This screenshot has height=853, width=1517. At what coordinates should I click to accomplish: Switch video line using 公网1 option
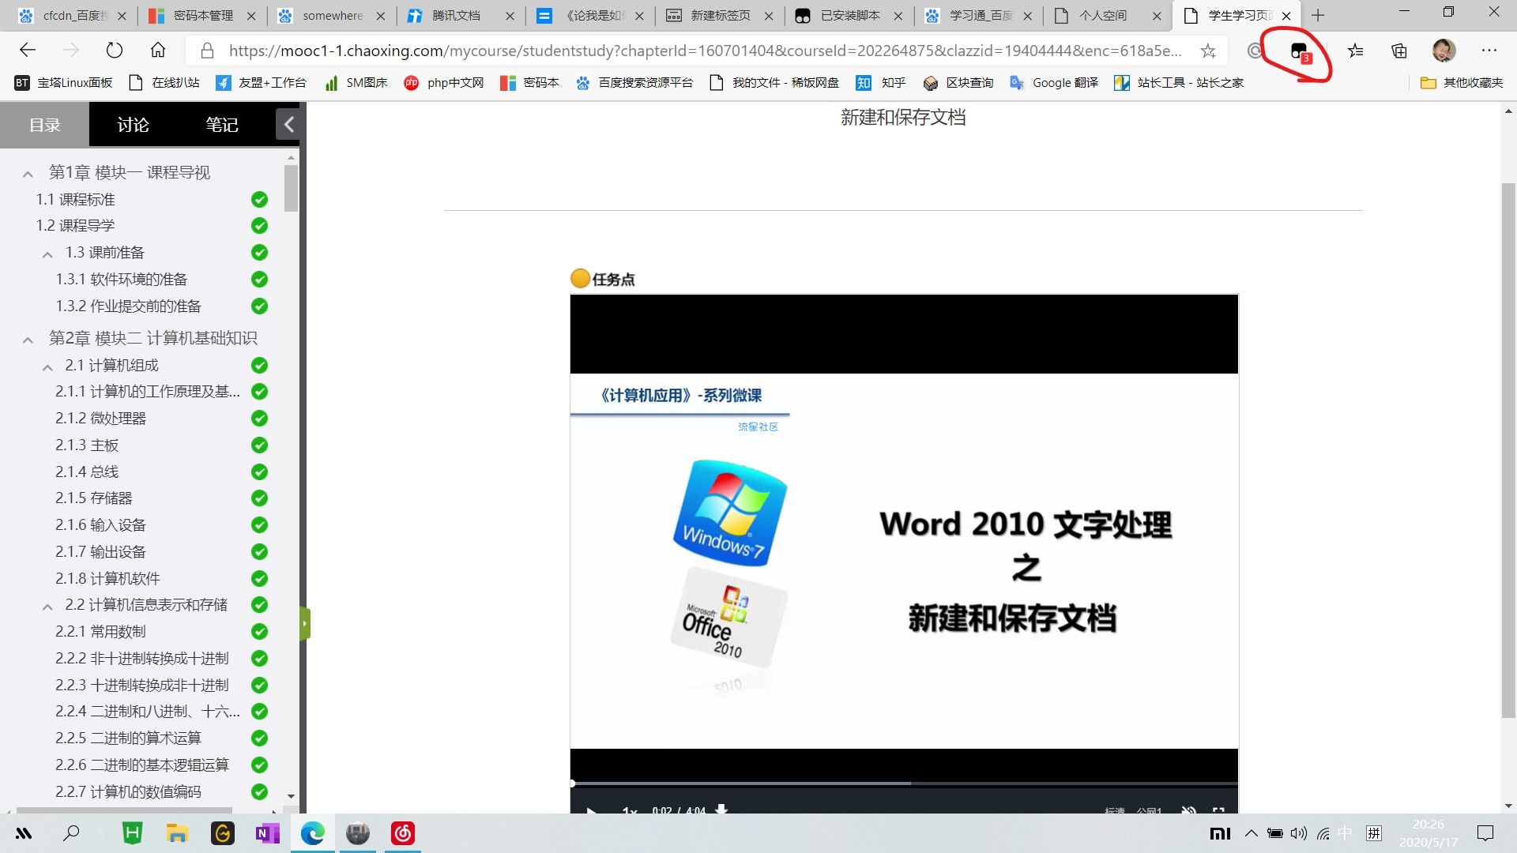click(x=1149, y=811)
